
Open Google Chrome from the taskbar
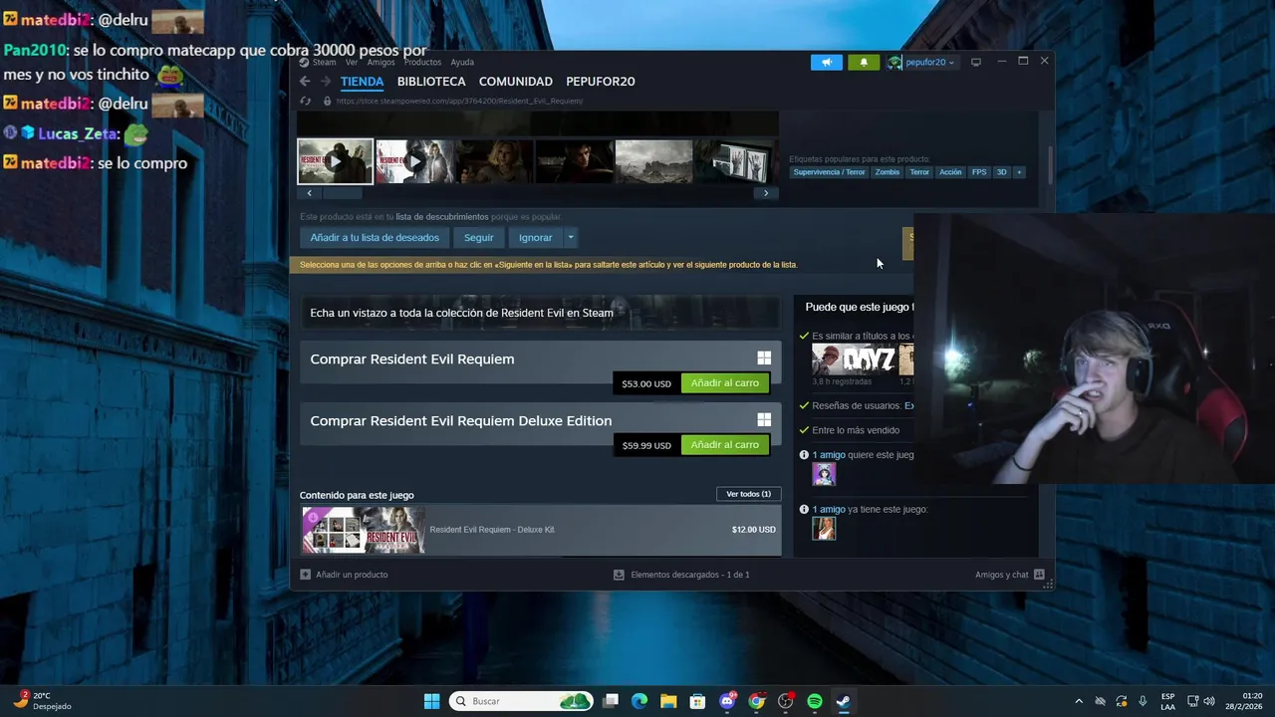756,701
